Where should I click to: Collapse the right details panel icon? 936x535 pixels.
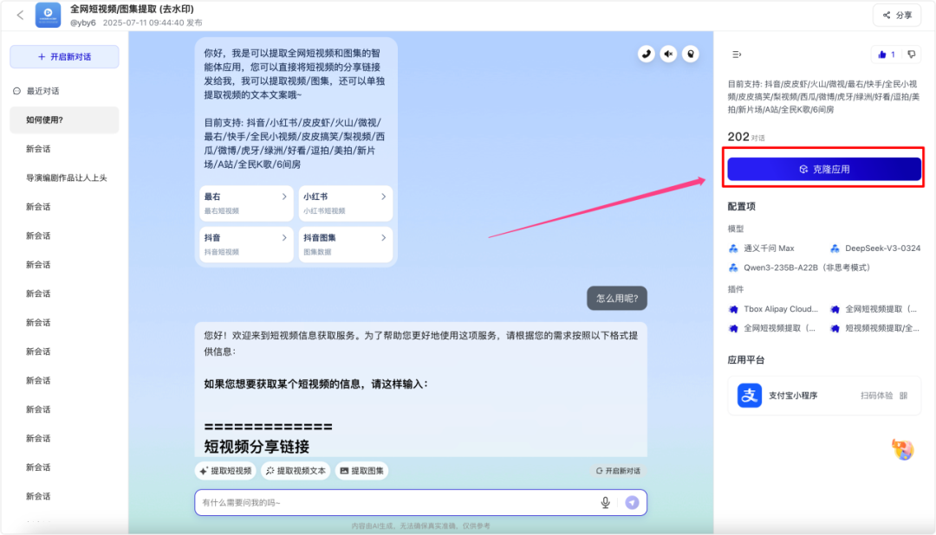click(737, 55)
